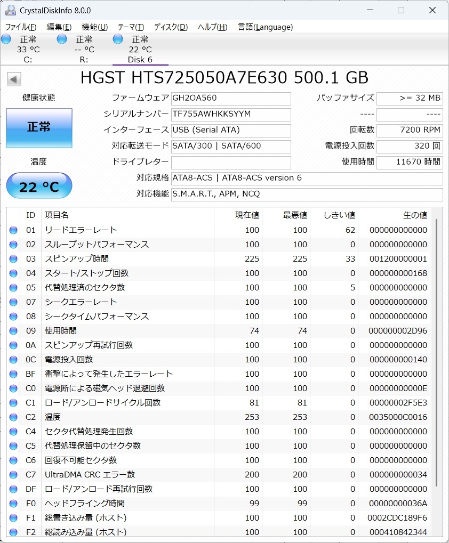Image resolution: width=449 pixels, height=543 pixels.
Task: Open the ディスク(D) menu
Action: 171,27
